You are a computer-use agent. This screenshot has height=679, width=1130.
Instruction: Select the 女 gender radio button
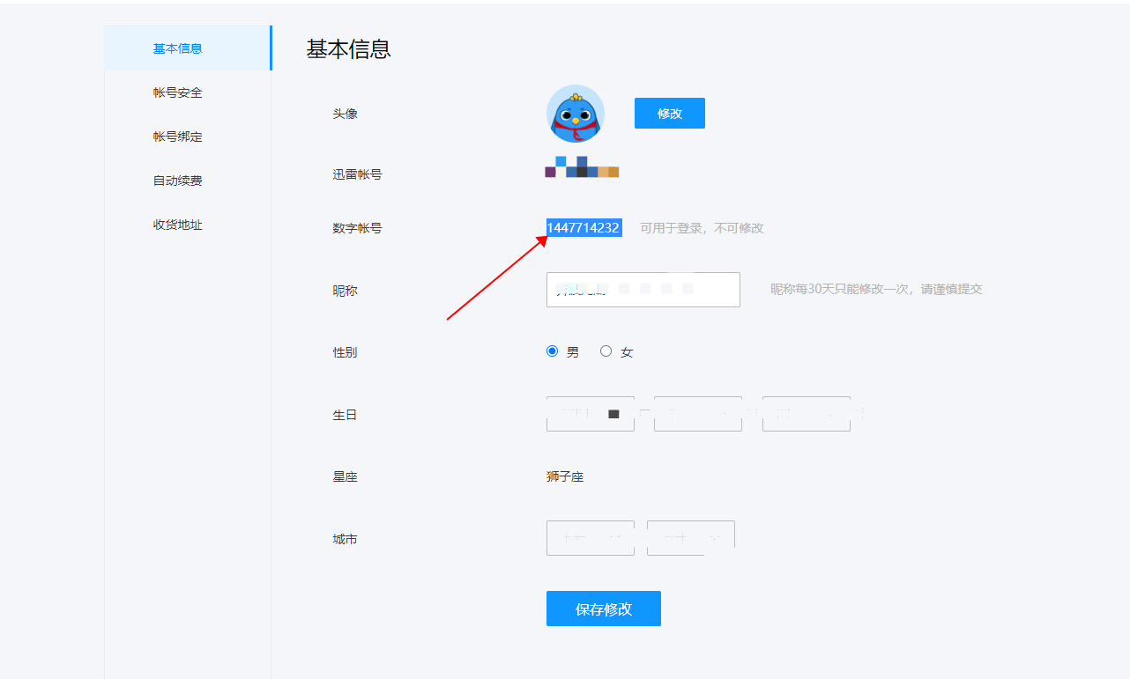606,351
